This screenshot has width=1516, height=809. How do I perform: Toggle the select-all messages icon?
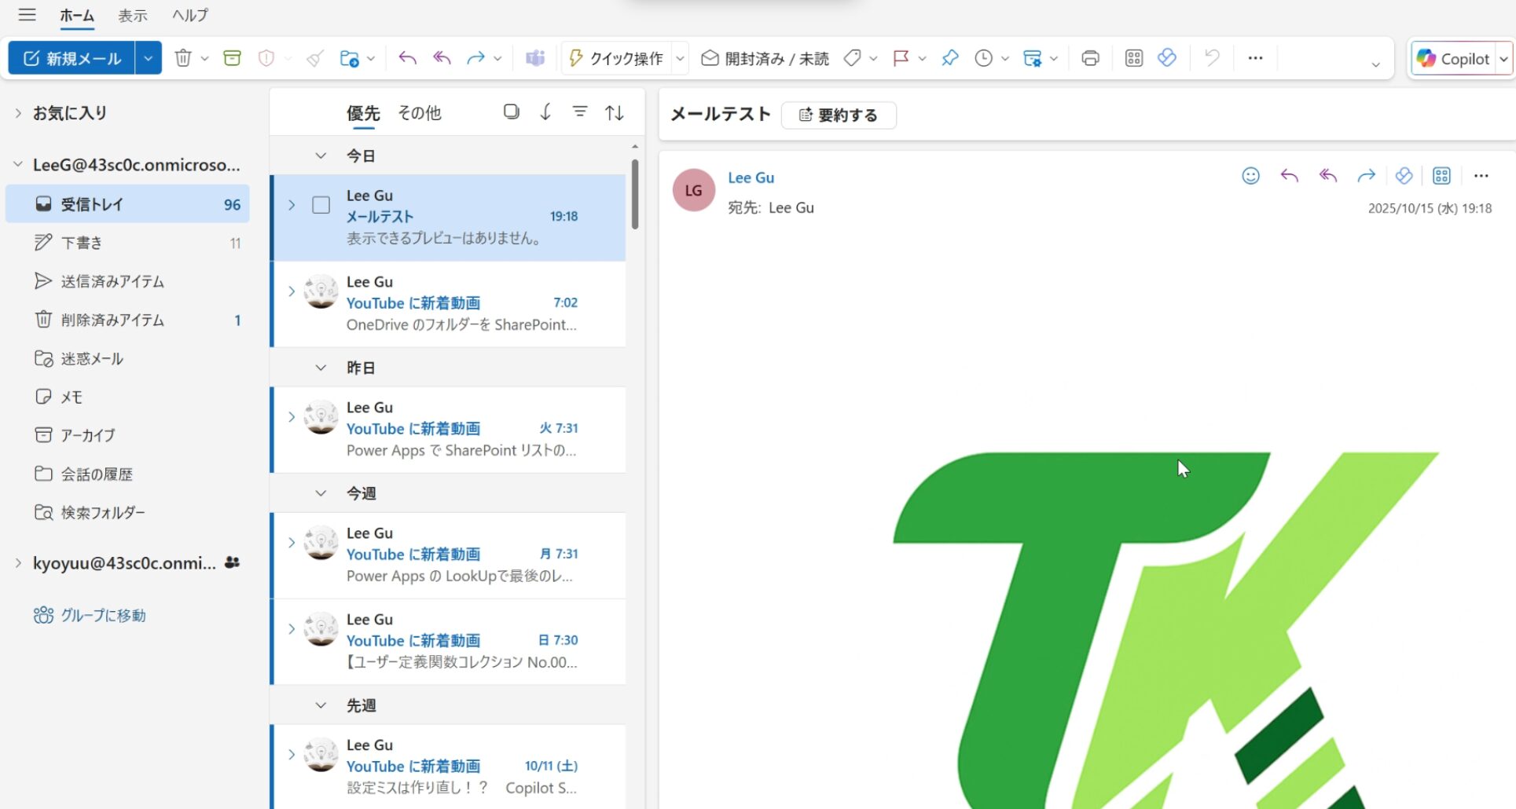coord(512,112)
